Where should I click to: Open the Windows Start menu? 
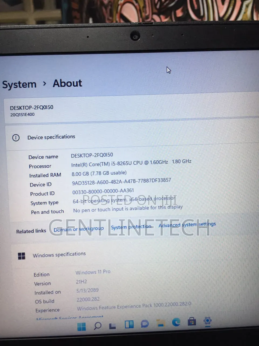pos(81,327)
